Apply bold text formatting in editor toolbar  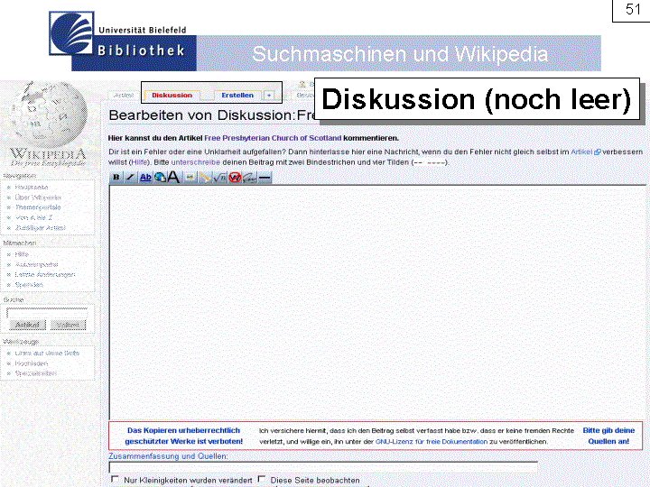(116, 178)
